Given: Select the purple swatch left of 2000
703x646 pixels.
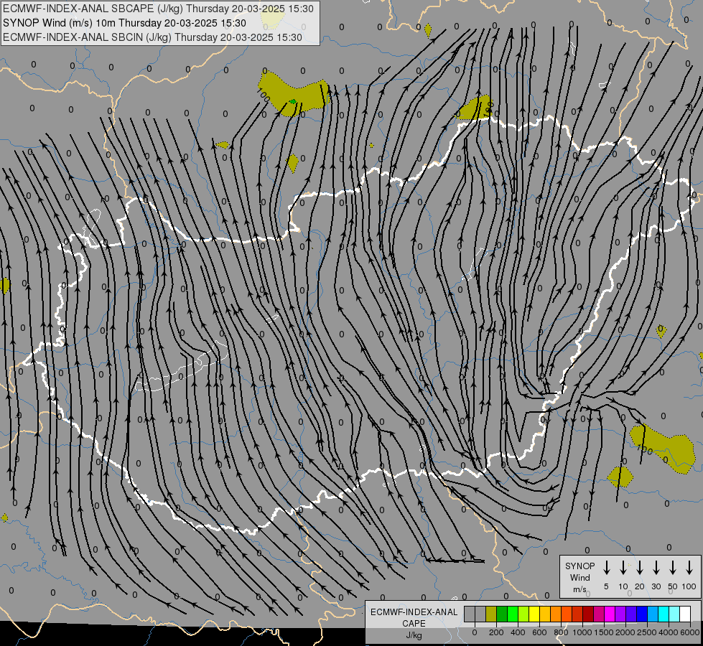Looking at the screenshot, I should coord(621,614).
